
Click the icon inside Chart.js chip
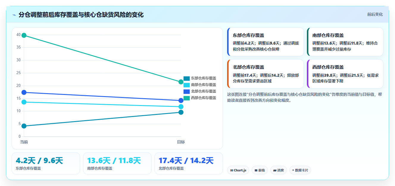232,171
